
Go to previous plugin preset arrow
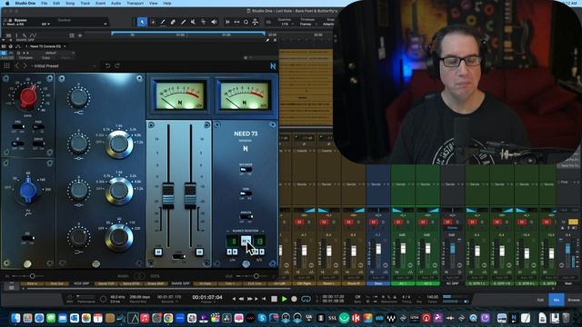coord(17,65)
